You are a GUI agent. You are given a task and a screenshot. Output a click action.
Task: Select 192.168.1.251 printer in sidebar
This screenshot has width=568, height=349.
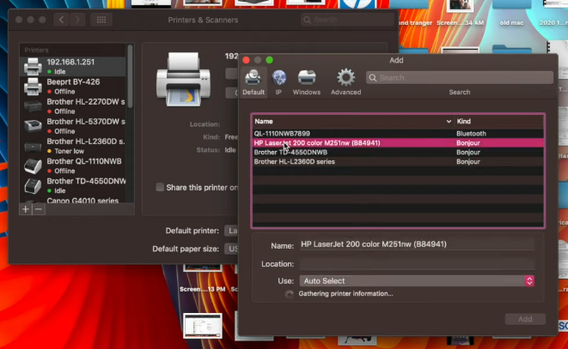[73, 66]
